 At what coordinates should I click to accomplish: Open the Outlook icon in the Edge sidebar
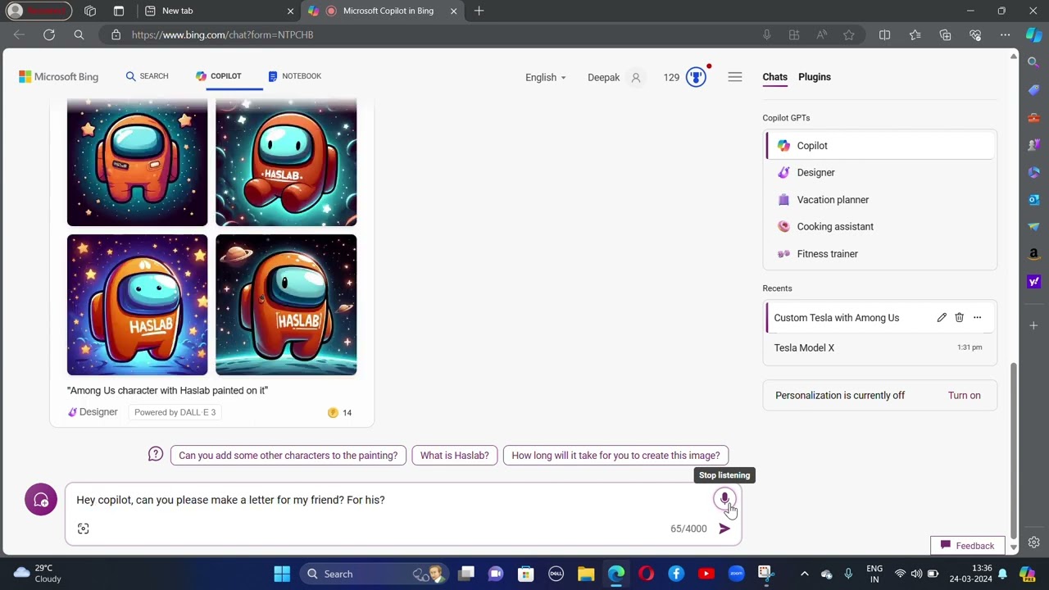[1033, 199]
